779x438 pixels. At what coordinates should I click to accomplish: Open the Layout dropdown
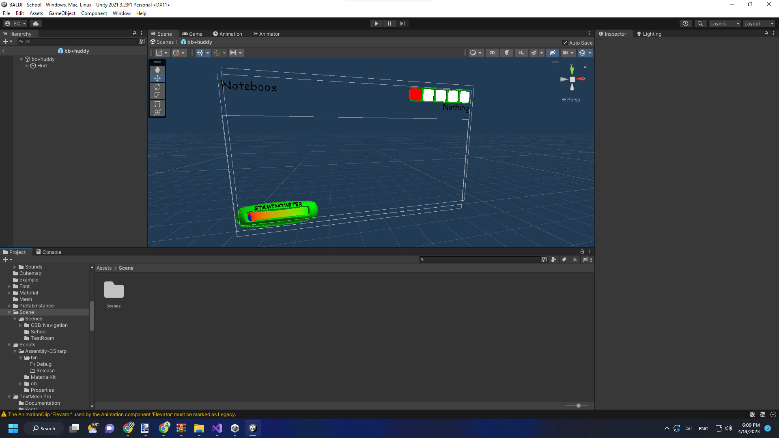coord(759,24)
